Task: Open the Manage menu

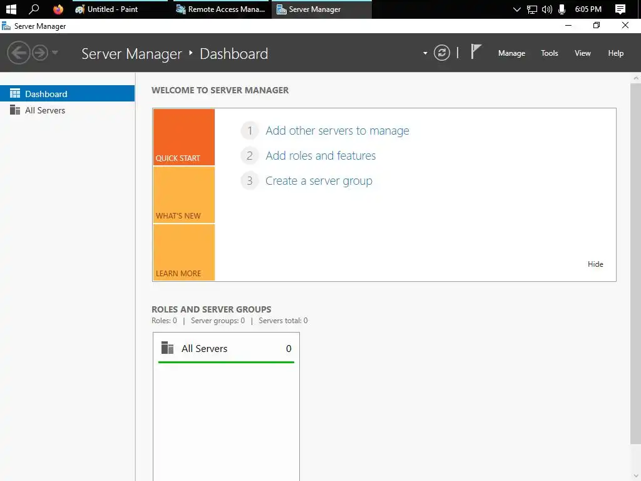Action: pos(511,53)
